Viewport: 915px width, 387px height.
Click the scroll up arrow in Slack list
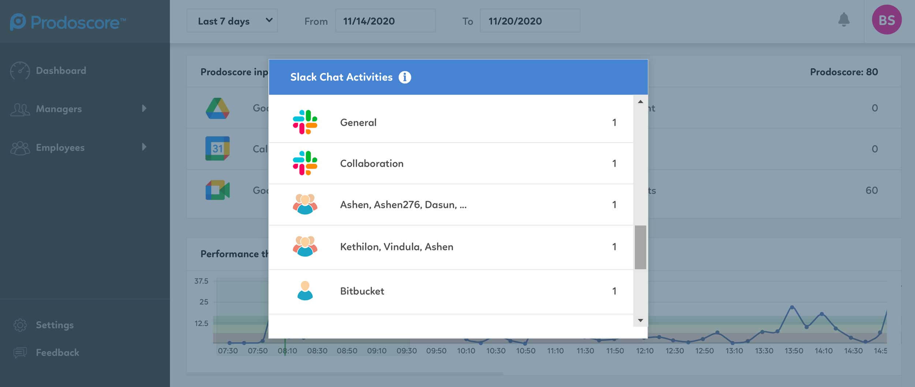pos(640,102)
